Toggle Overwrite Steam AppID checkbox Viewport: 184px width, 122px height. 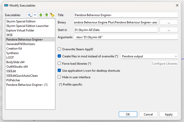[59, 49]
